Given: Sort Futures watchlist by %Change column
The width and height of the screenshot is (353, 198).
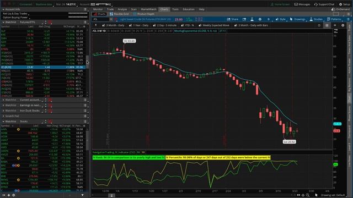Looking at the screenshot, I should click(68, 26).
